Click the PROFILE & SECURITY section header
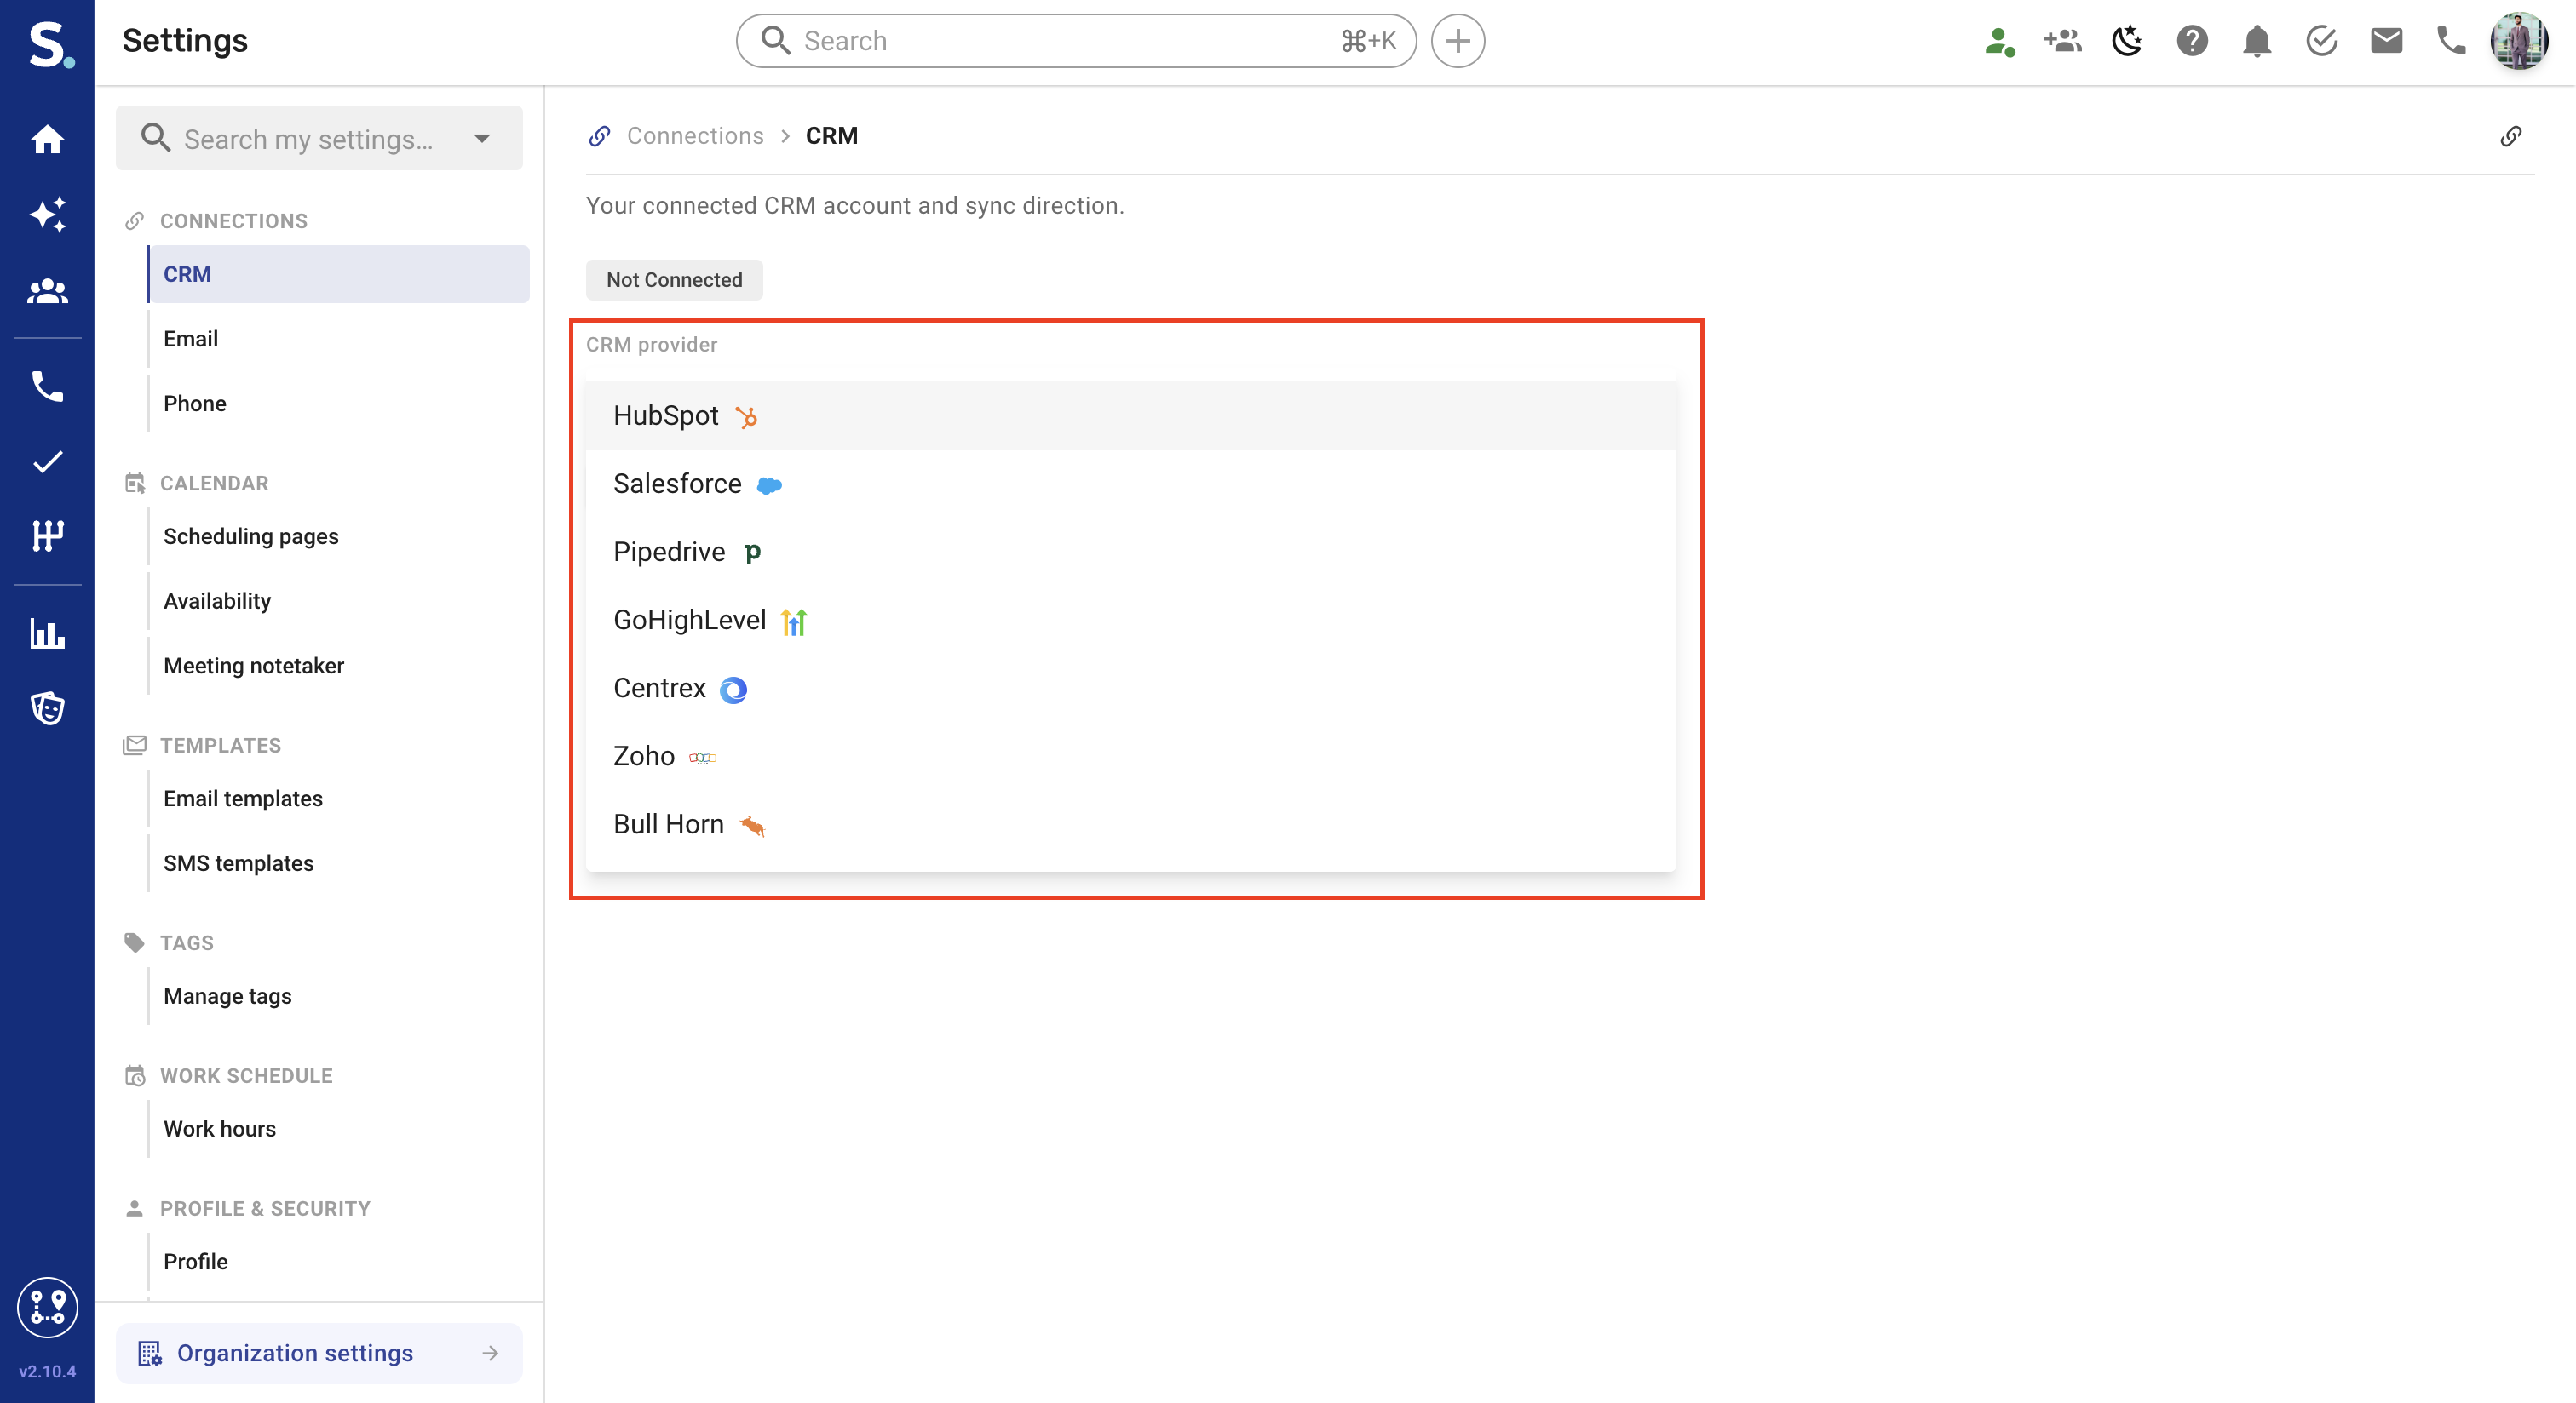 click(265, 1209)
